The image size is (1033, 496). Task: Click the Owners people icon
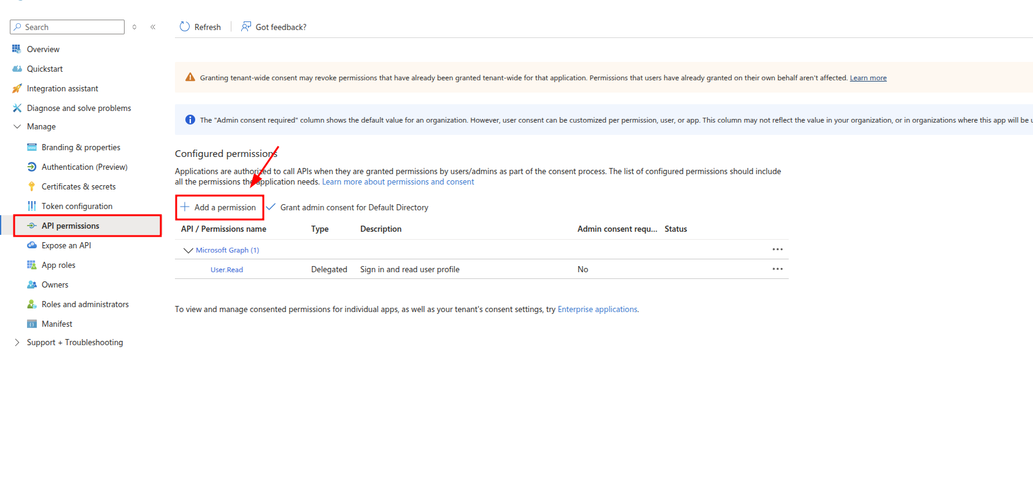point(32,284)
